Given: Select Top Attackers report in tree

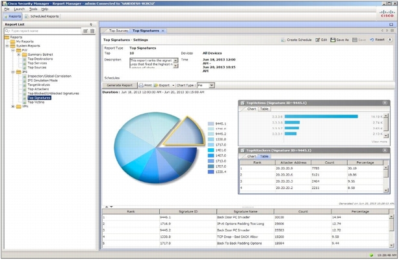Looking at the screenshot, I should 38,89.
